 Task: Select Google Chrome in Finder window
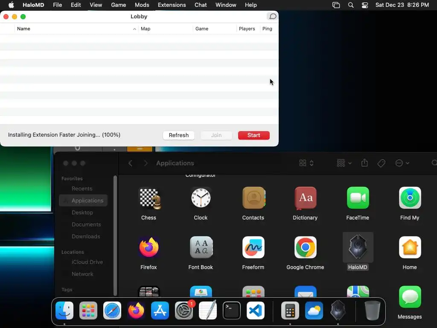305,247
